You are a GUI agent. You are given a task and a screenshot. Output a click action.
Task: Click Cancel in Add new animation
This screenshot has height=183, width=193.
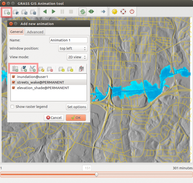click(54, 118)
